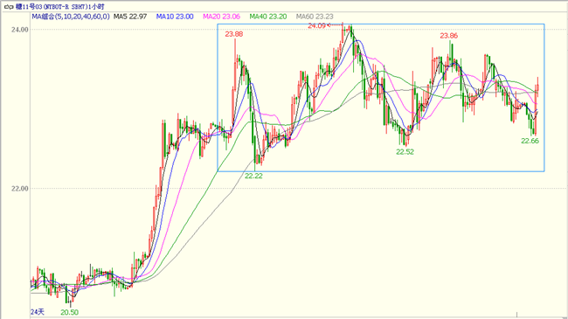Image resolution: width=568 pixels, height=319 pixels.
Task: Click the red 23.88 peak label
Action: pyautogui.click(x=234, y=34)
